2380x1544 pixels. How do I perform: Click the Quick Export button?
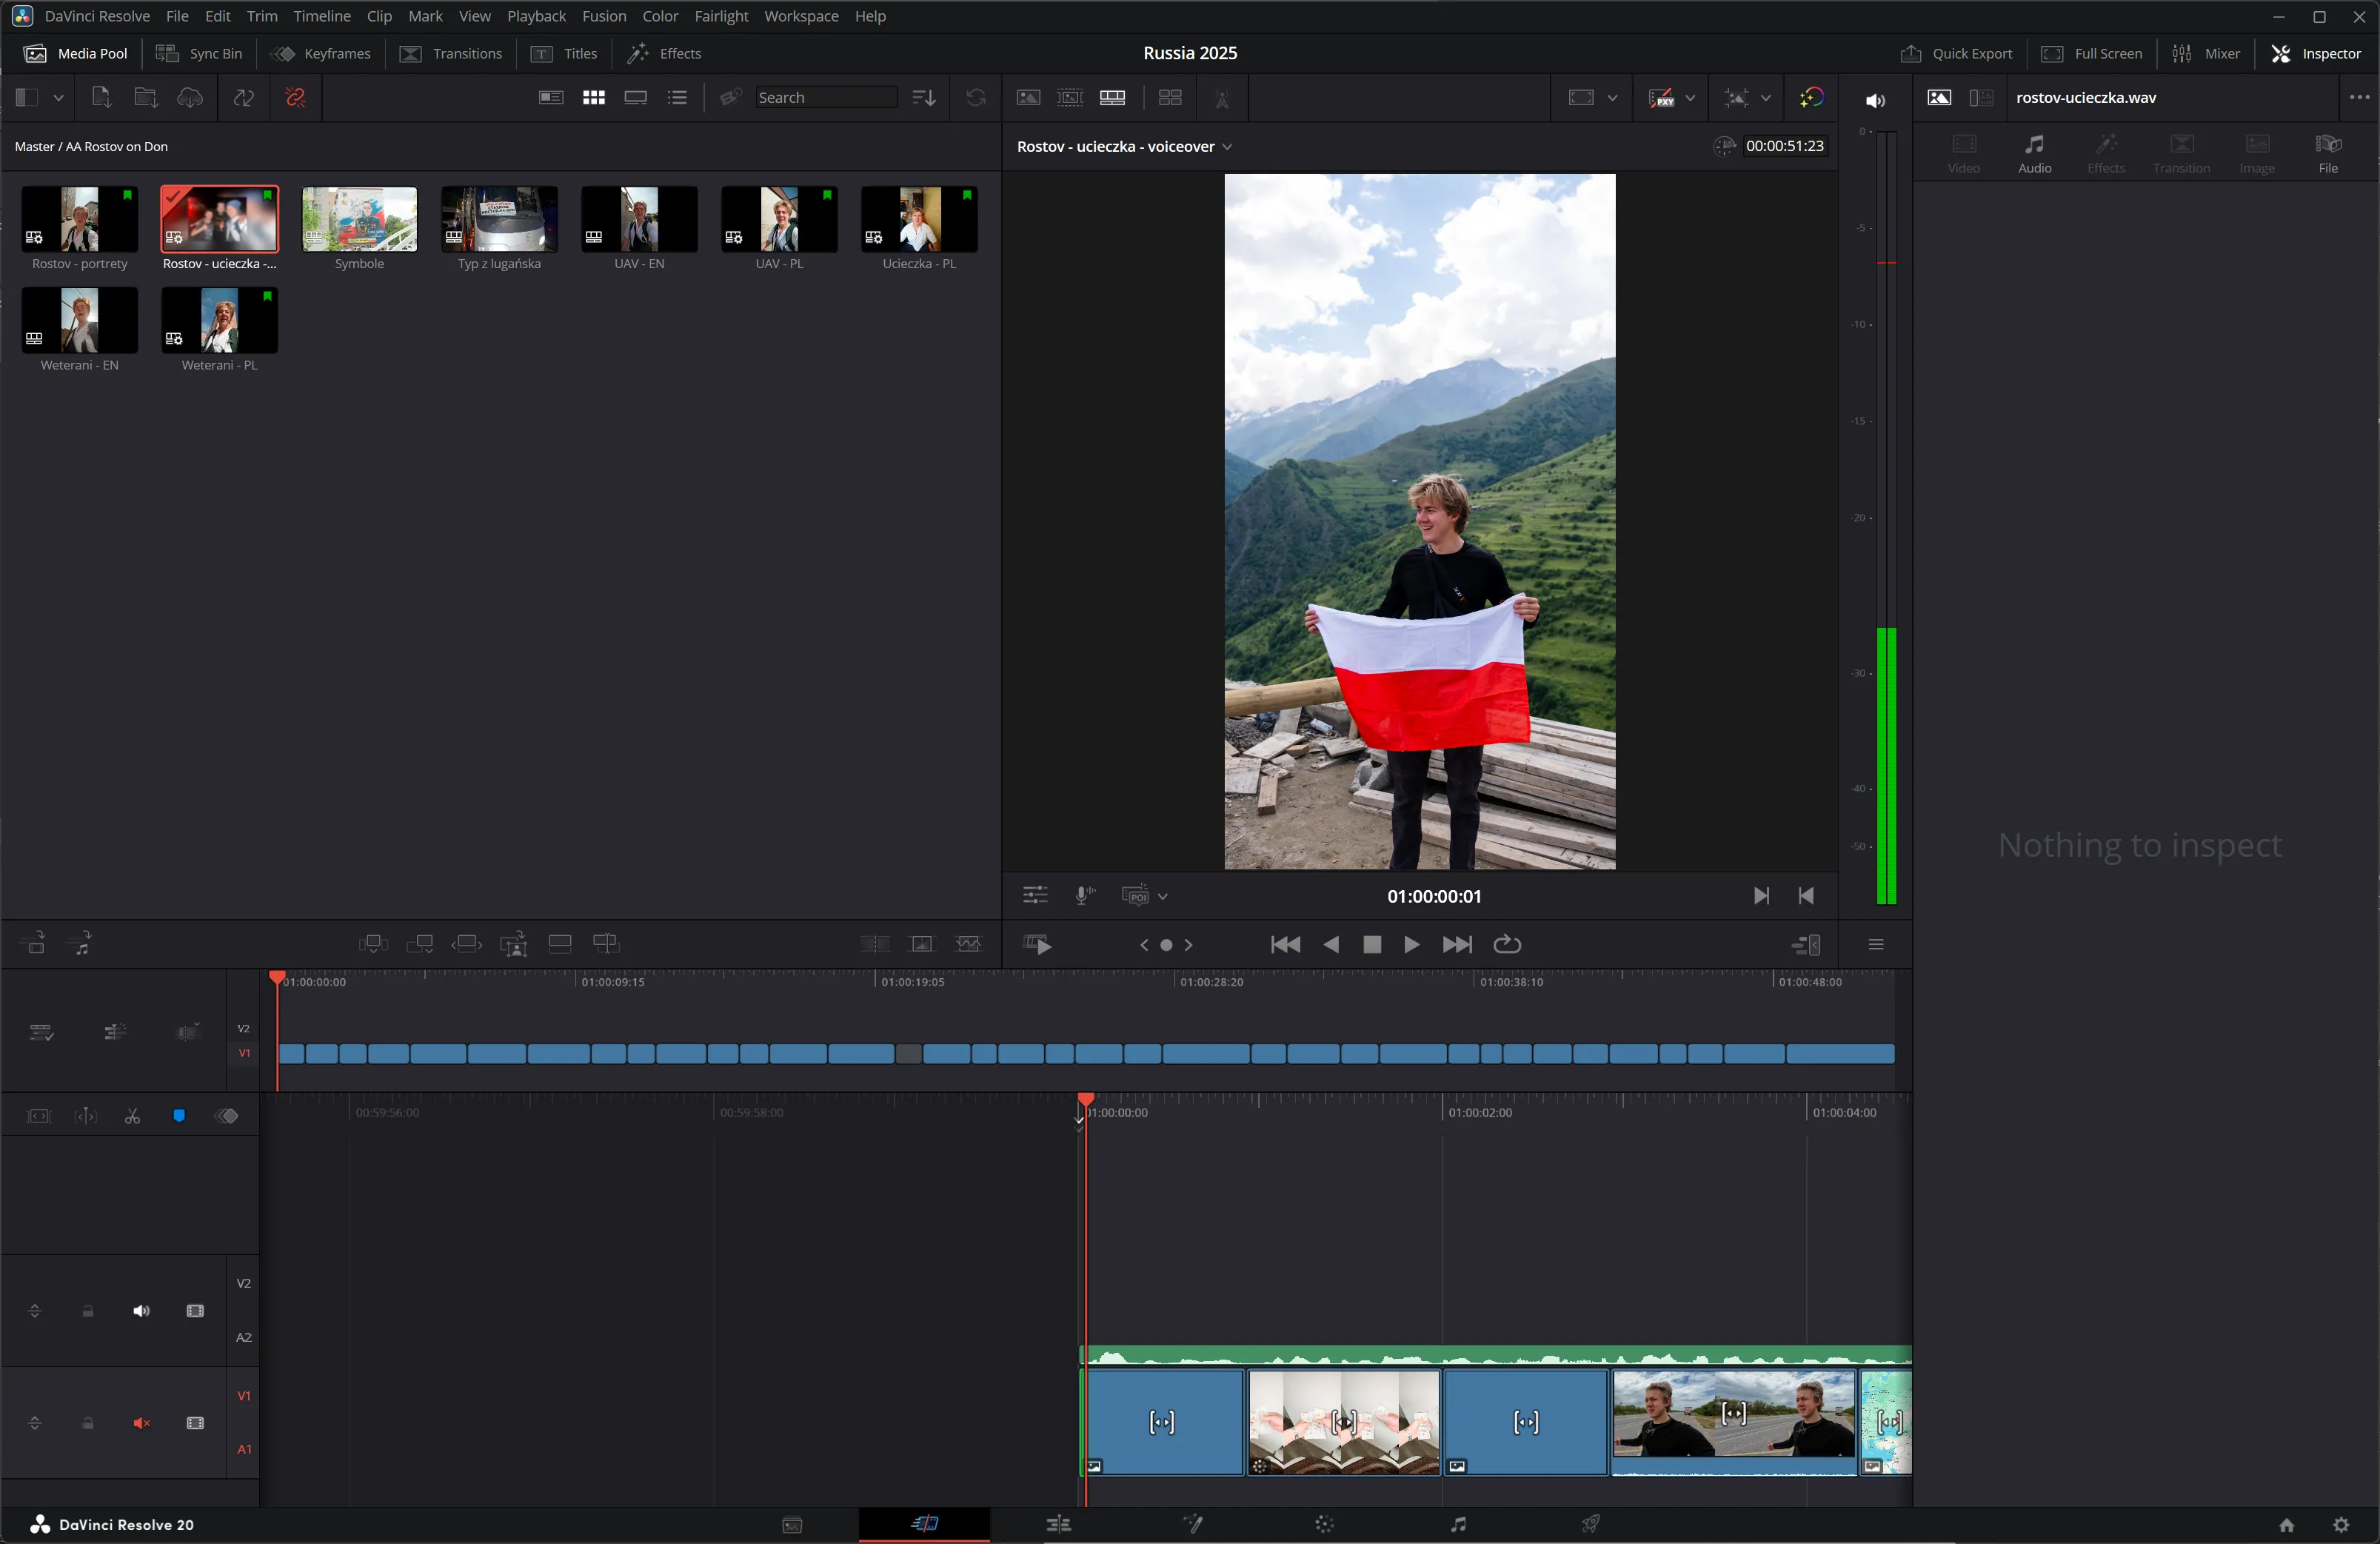point(1956,53)
